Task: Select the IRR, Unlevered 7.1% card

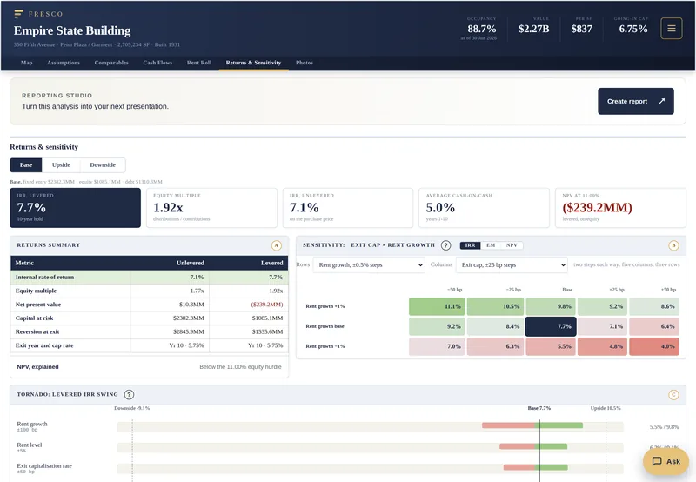Action: [x=348, y=208]
